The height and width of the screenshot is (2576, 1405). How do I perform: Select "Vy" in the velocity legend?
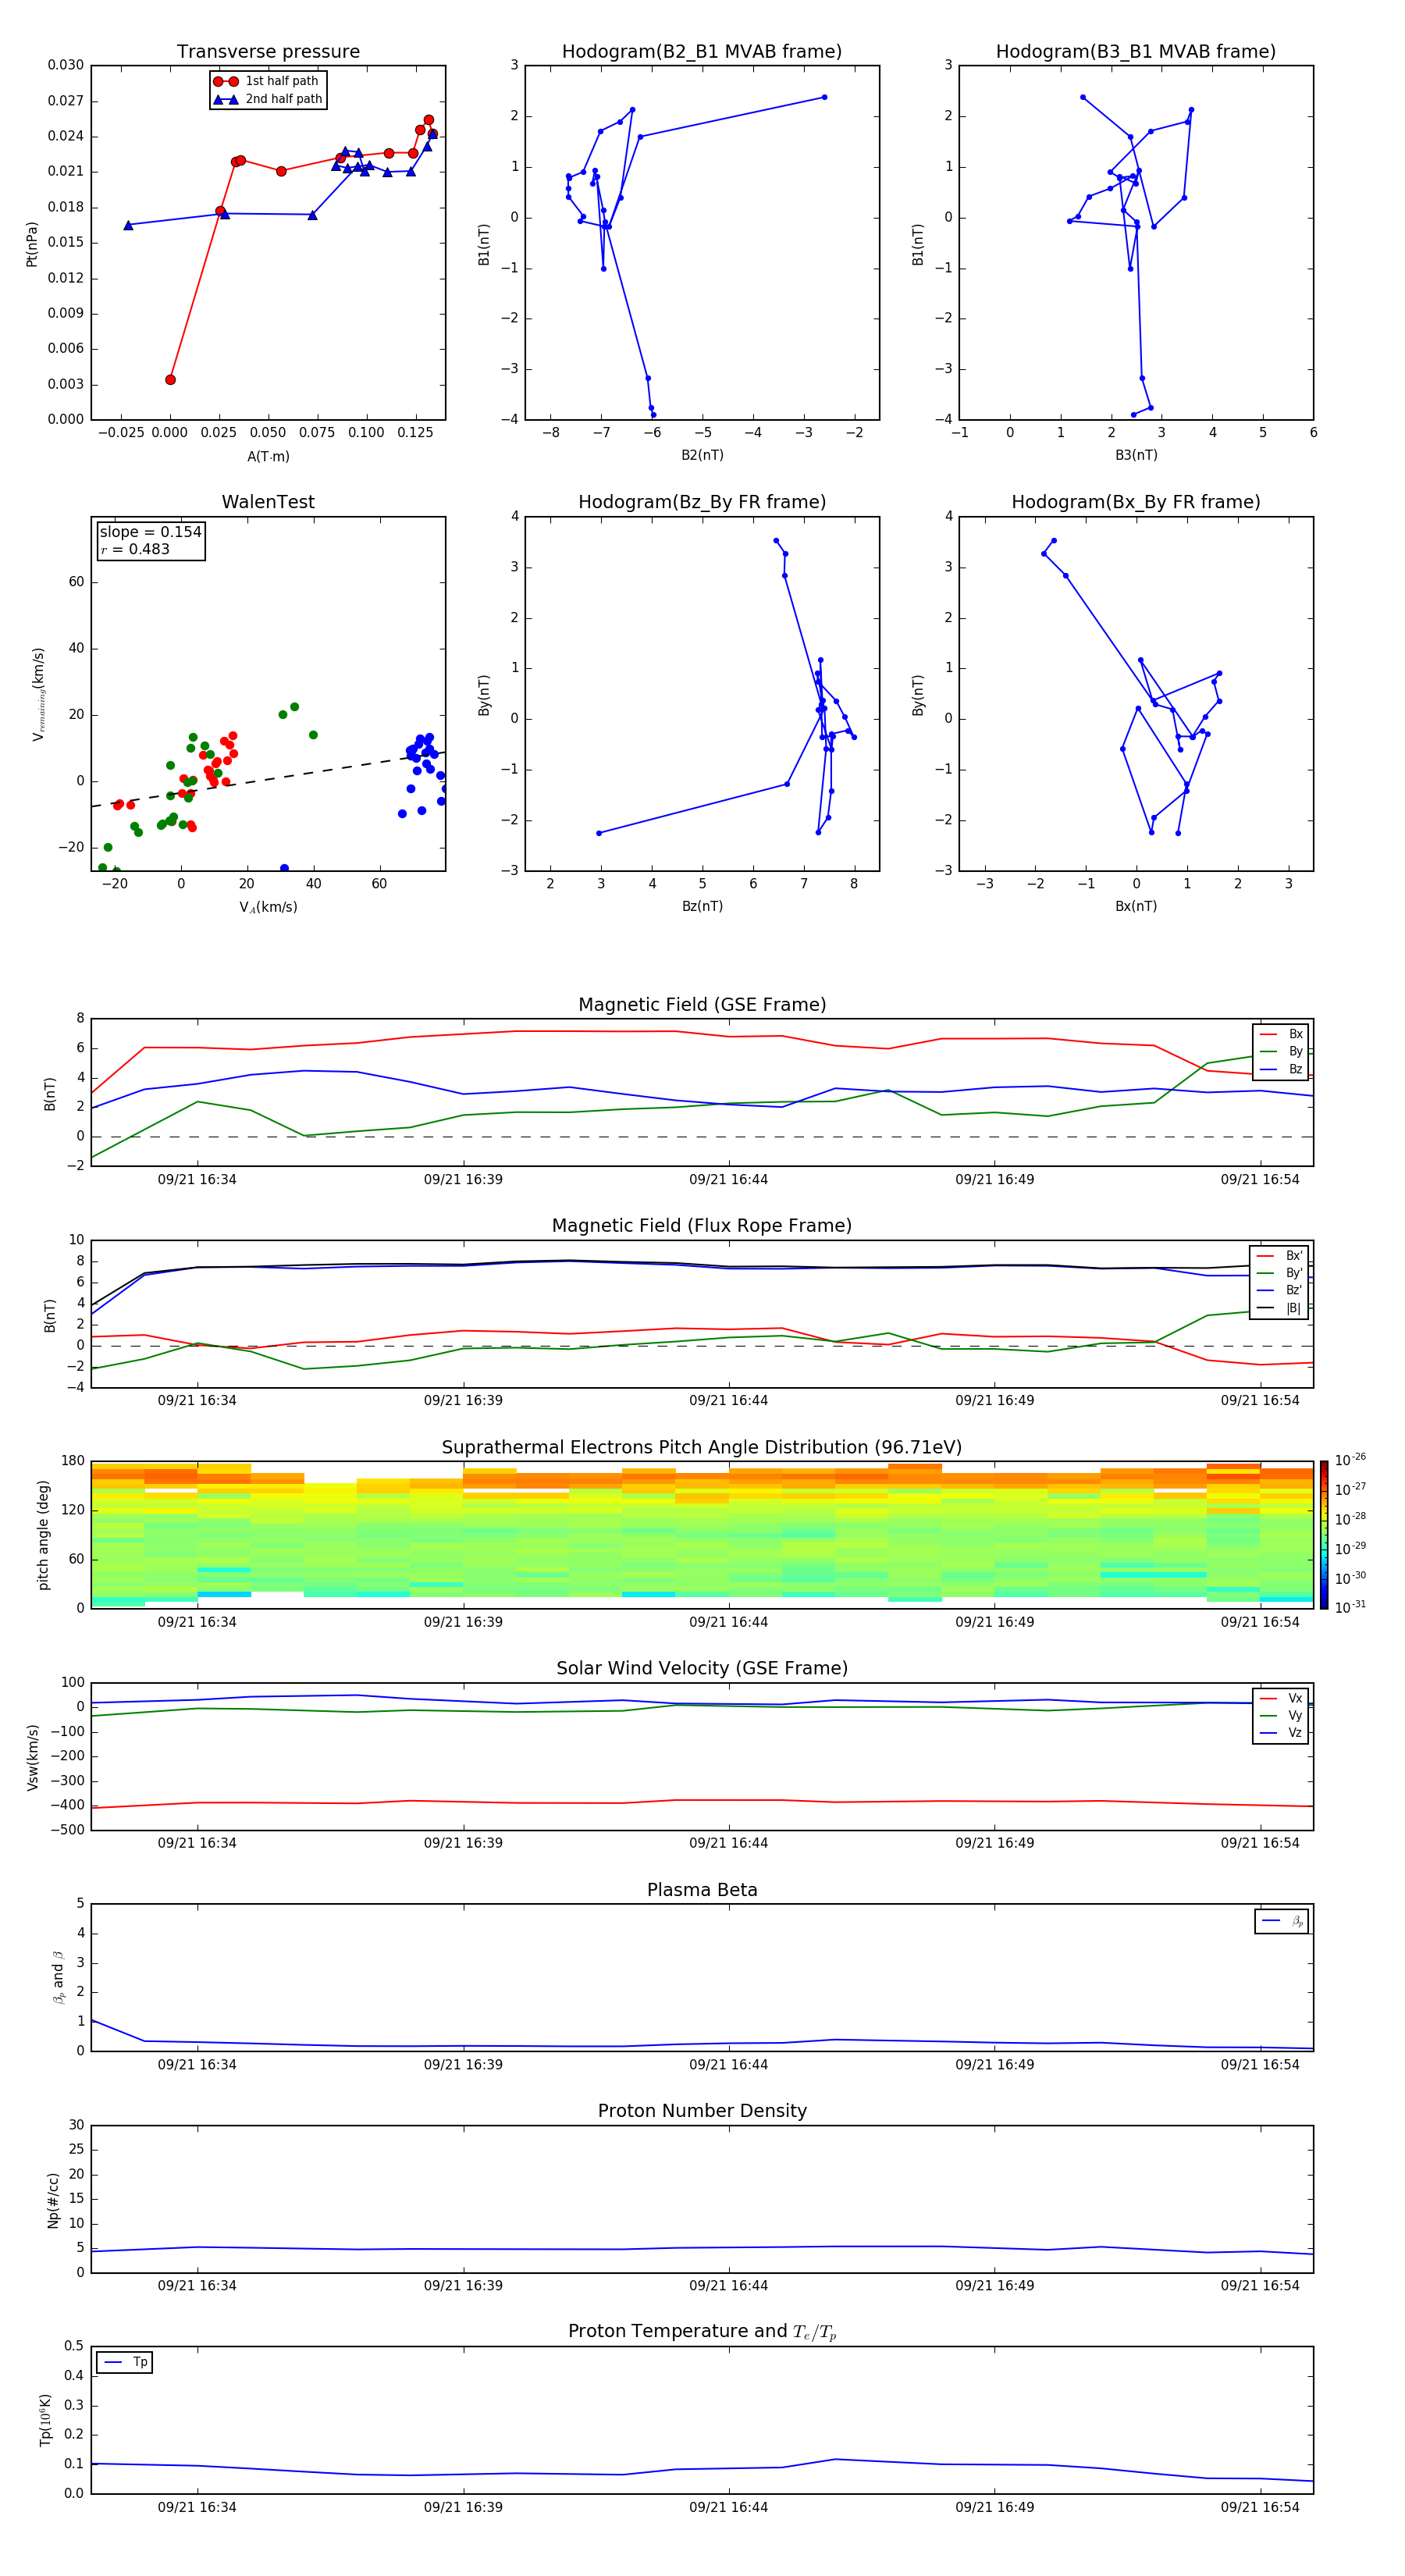coord(1281,1716)
